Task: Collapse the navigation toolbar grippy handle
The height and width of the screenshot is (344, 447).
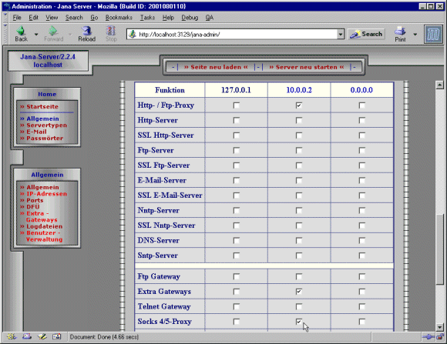Action: [x=5, y=34]
